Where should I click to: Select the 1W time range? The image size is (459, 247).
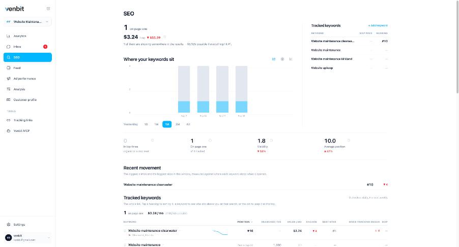coord(156,124)
